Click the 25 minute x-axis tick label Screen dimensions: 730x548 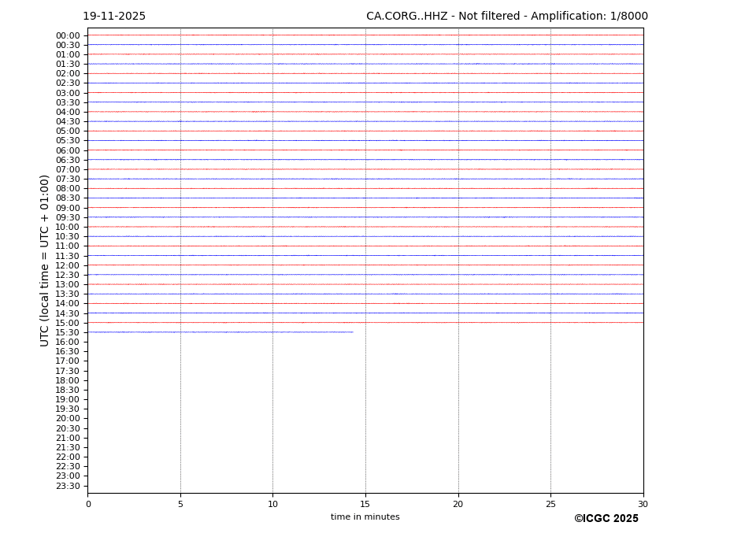click(x=550, y=505)
